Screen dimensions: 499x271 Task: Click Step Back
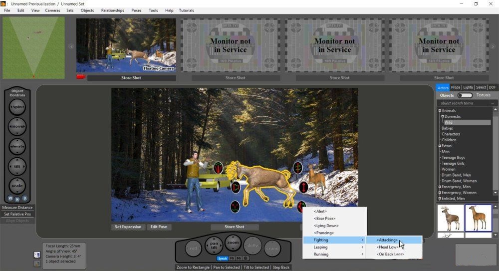coord(281,268)
